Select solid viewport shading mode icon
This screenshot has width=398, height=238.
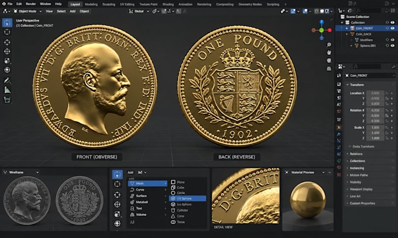(x=321, y=11)
